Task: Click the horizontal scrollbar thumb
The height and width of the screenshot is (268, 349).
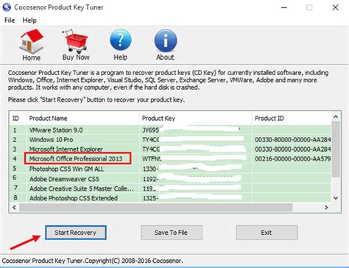Action: click(155, 208)
